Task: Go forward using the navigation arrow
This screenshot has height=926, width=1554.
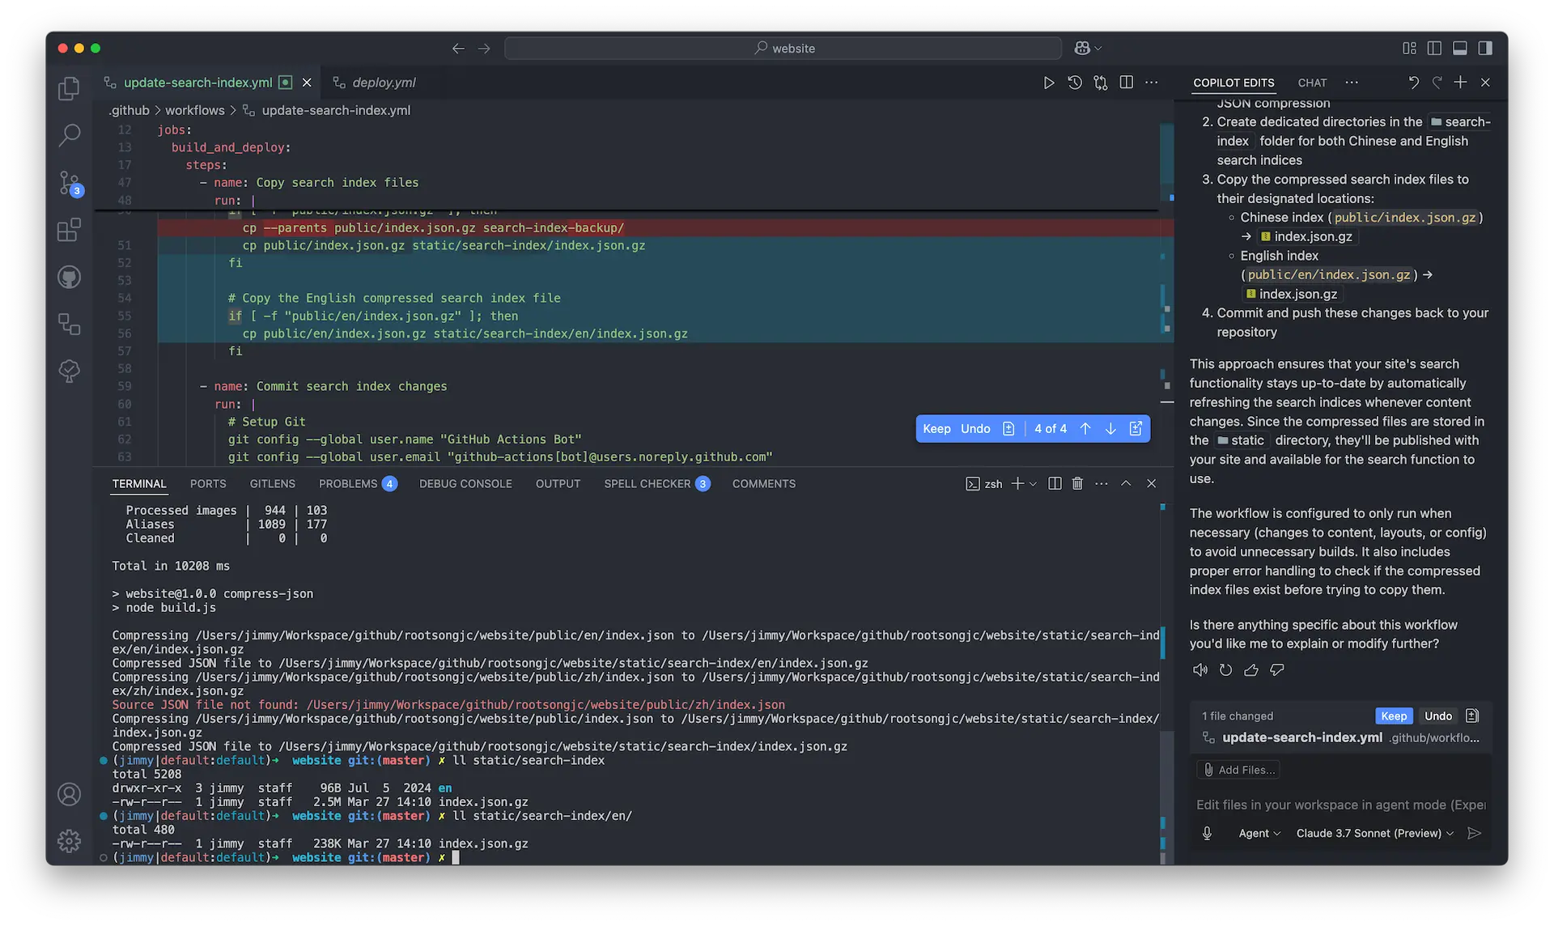Action: coord(484,49)
